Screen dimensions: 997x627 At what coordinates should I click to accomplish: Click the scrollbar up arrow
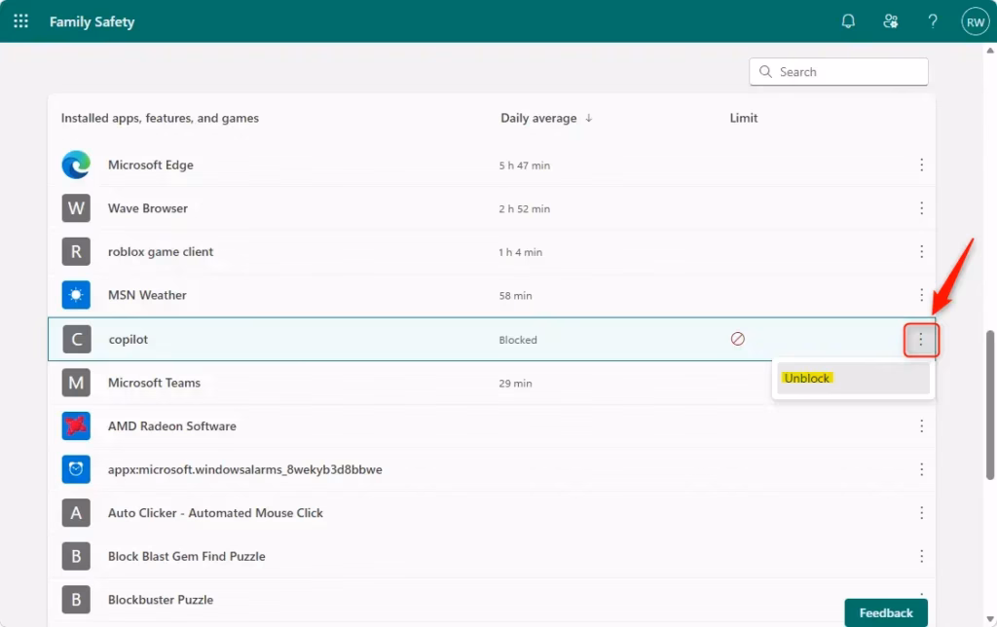990,51
